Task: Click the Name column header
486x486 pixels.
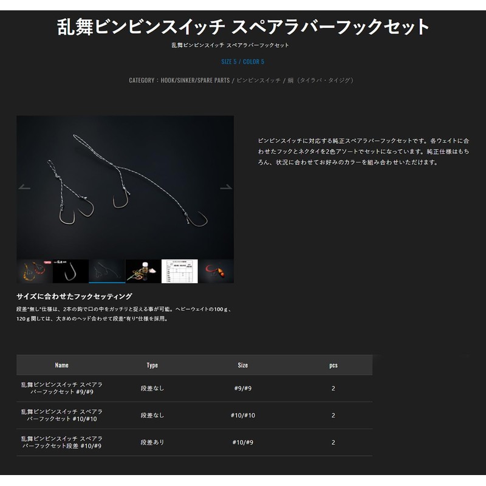Action: pos(61,365)
